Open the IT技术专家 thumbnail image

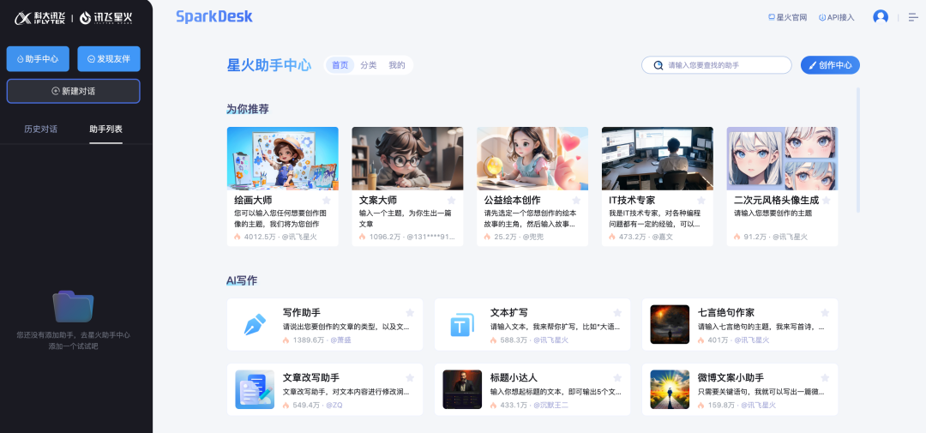(x=658, y=159)
